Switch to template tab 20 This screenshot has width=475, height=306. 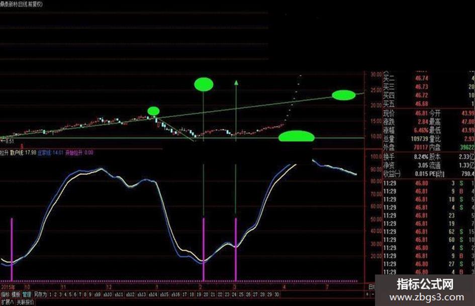point(206,294)
